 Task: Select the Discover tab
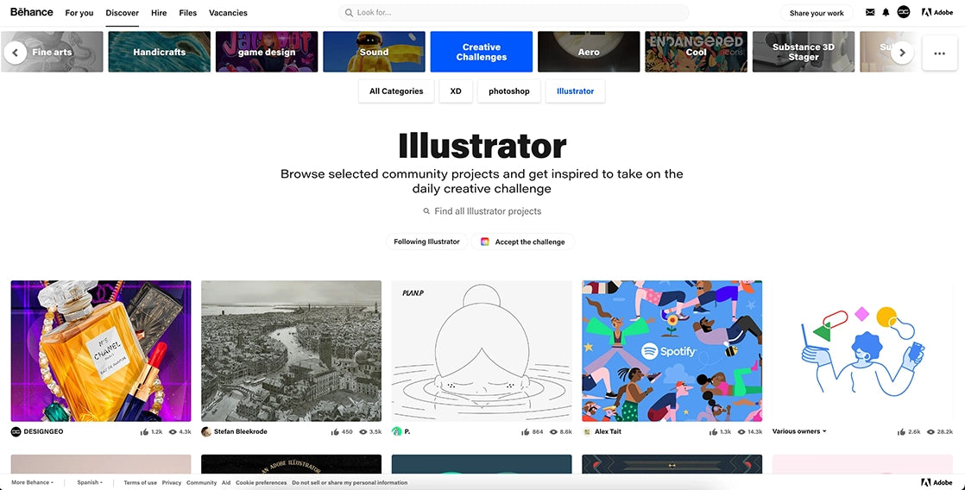tap(122, 13)
